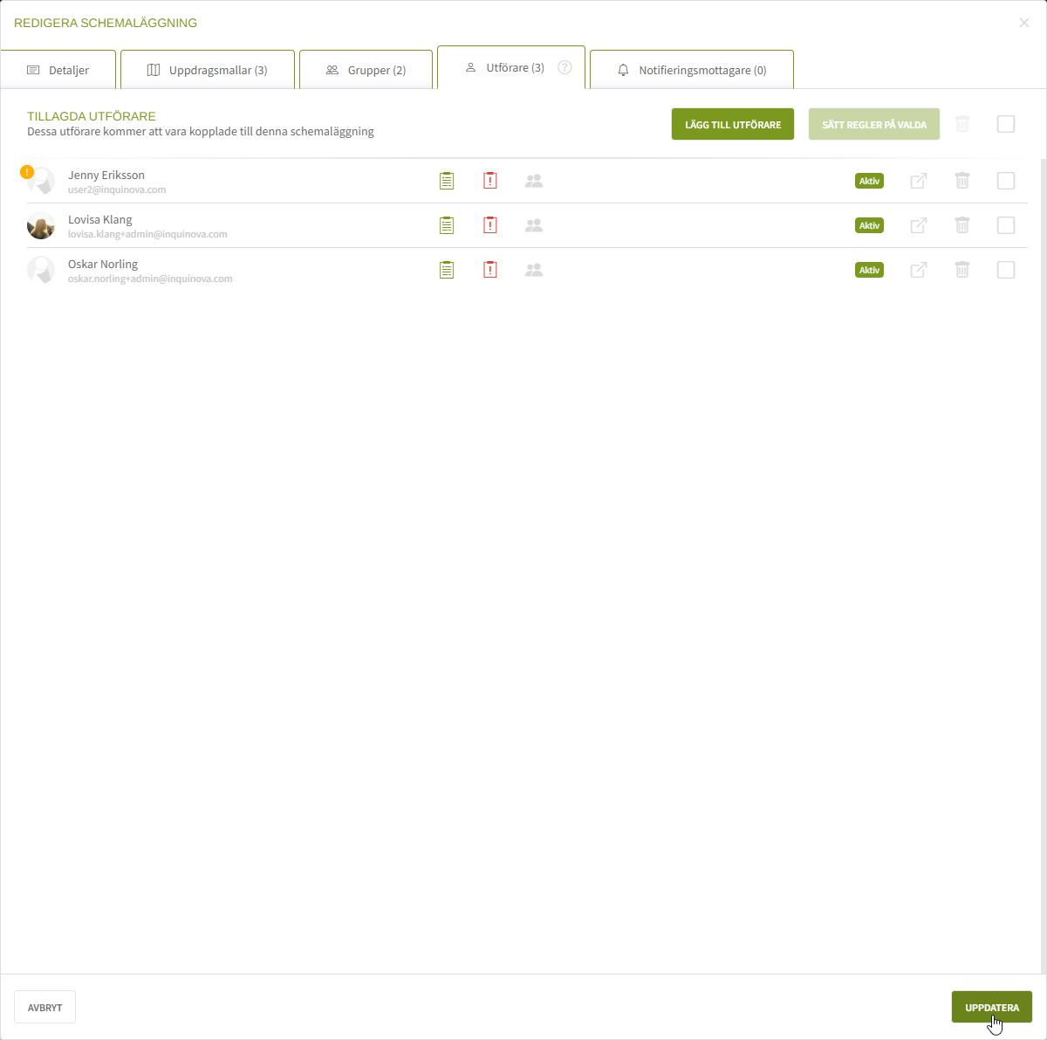This screenshot has height=1040, width=1047.
Task: Open the Uppdragsmallar (3) tab
Action: pyautogui.click(x=208, y=70)
